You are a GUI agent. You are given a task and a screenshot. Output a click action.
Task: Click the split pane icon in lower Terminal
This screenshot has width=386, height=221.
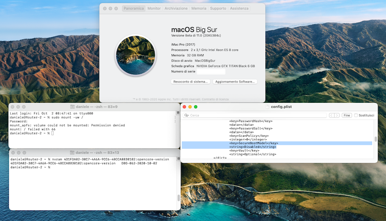pos(178,159)
